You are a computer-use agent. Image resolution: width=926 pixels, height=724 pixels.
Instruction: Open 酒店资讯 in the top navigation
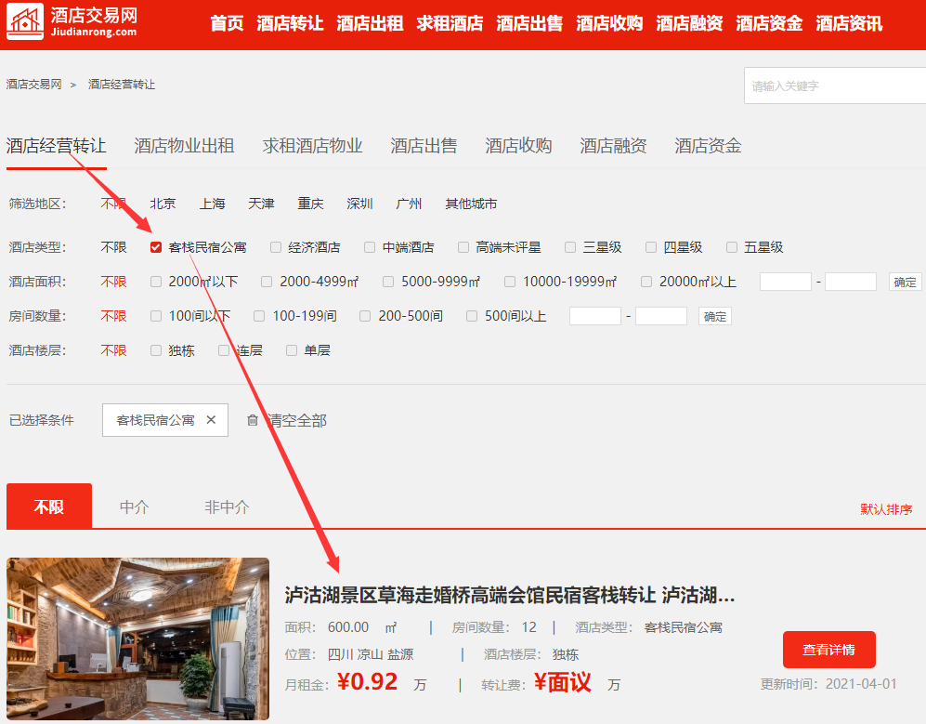(849, 23)
